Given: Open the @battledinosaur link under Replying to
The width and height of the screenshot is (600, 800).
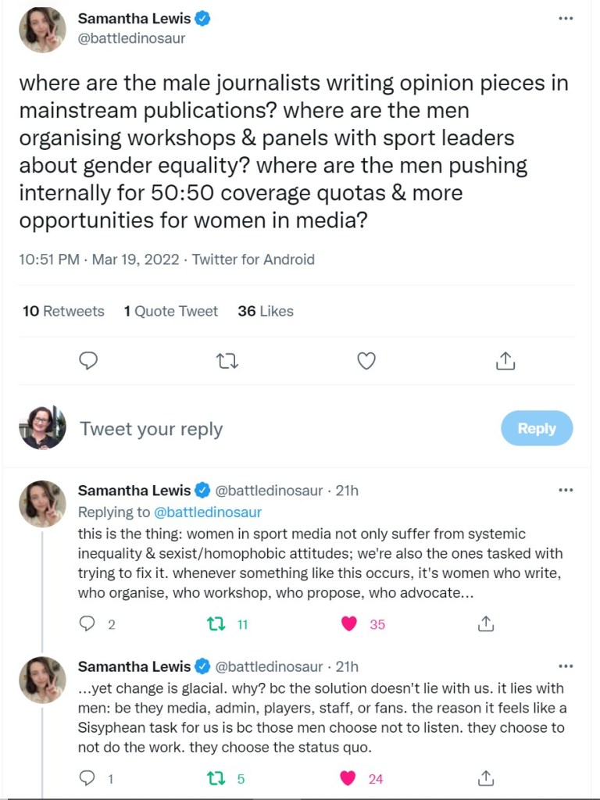Looking at the screenshot, I should [x=209, y=512].
